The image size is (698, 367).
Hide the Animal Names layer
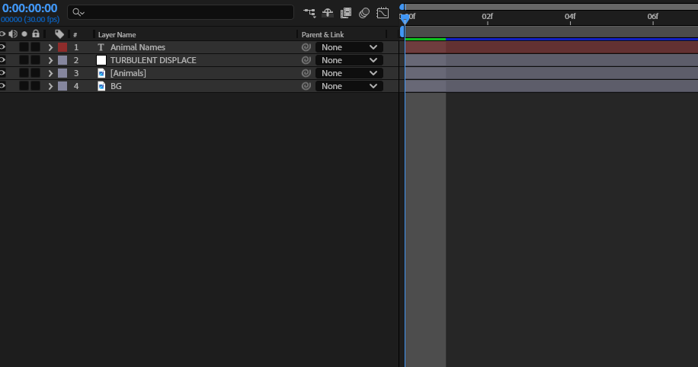pyautogui.click(x=3, y=47)
